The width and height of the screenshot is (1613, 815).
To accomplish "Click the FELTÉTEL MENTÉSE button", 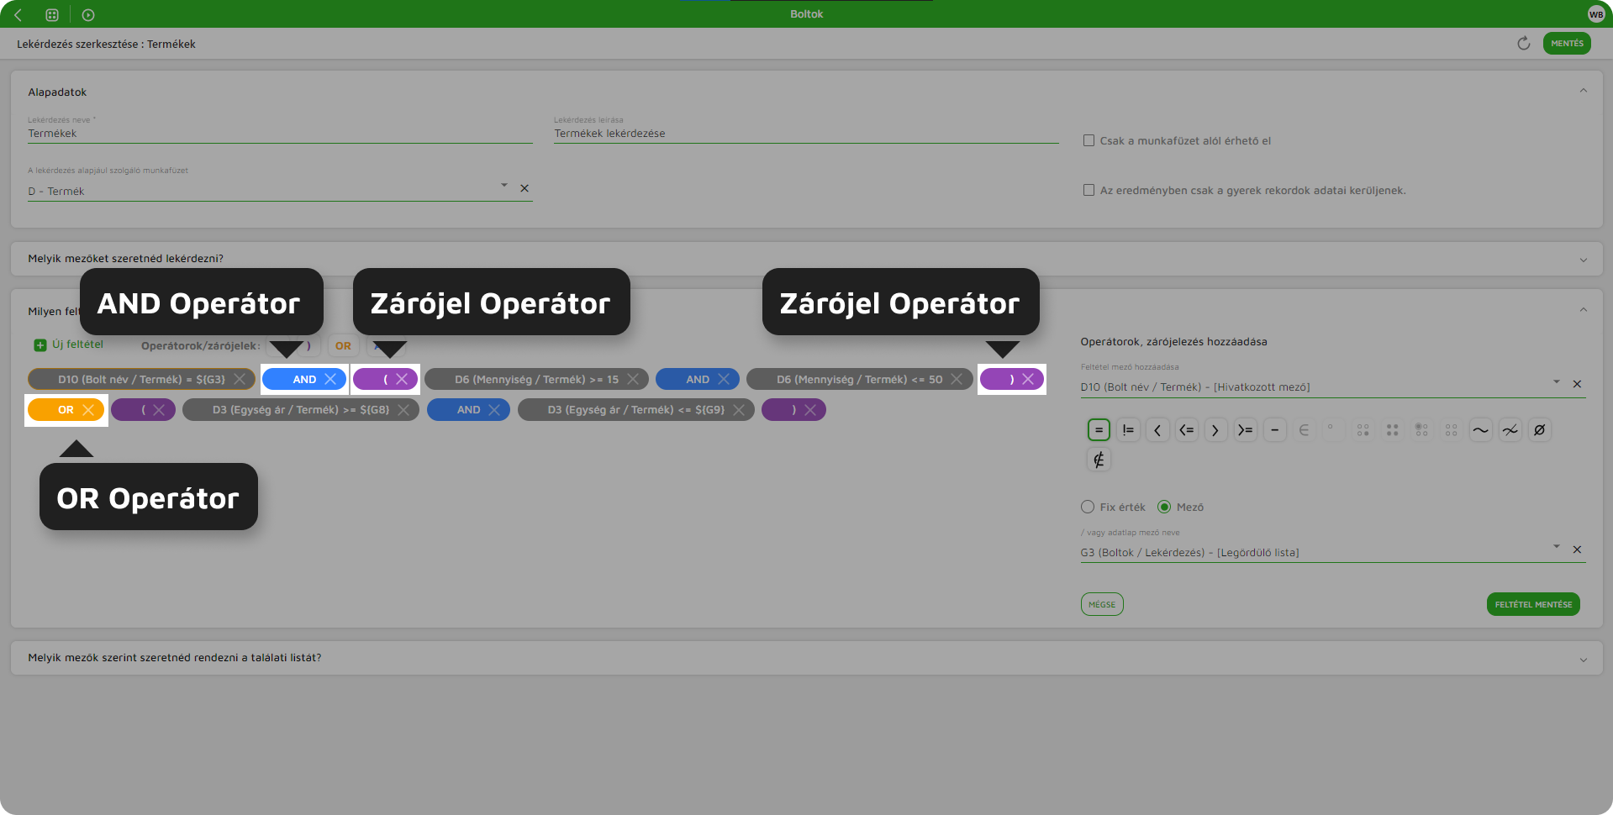I will (x=1533, y=604).
